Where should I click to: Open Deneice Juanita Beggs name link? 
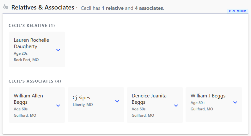pos(149,99)
